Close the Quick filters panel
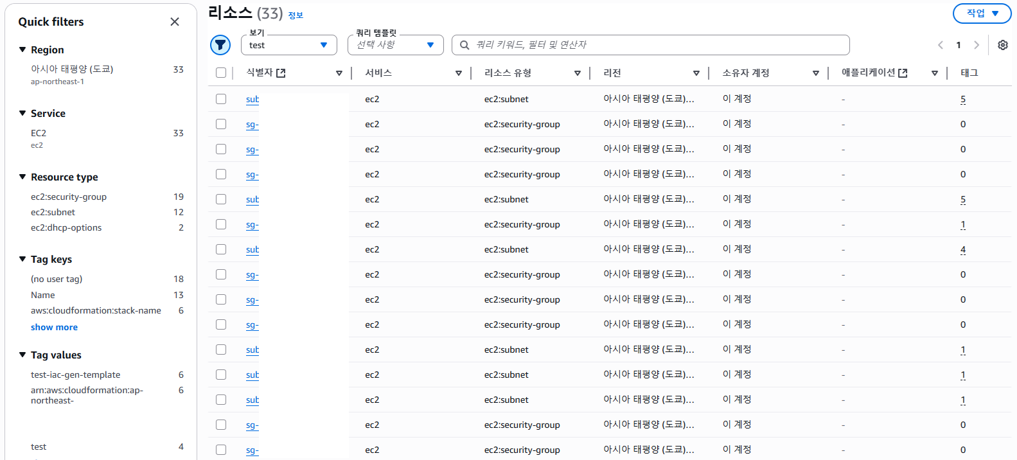This screenshot has height=460, width=1017. [175, 22]
